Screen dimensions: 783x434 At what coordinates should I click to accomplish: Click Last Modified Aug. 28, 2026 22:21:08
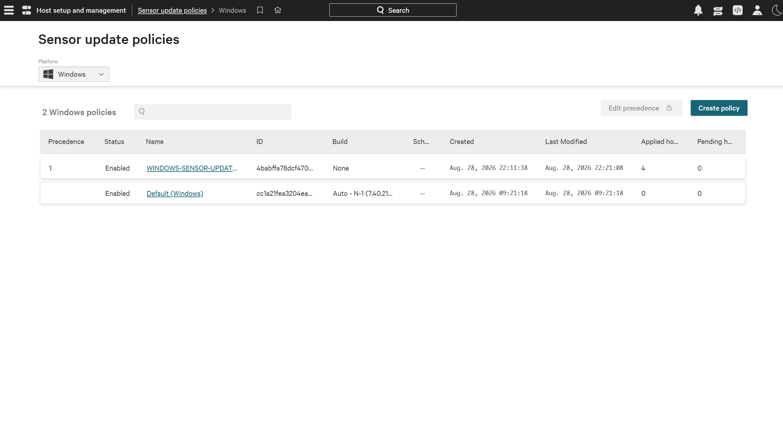[584, 168]
